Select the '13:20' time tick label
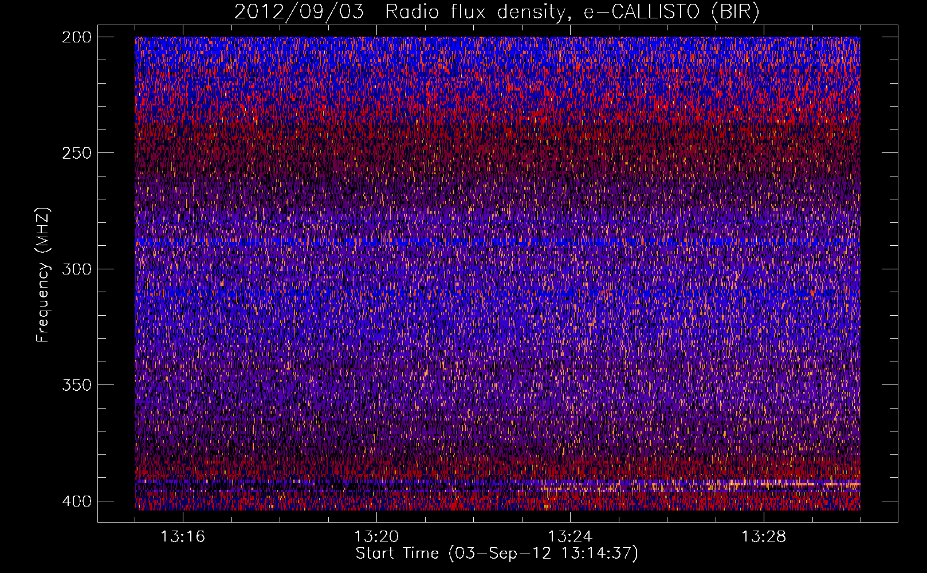This screenshot has height=573, width=927. (x=376, y=537)
